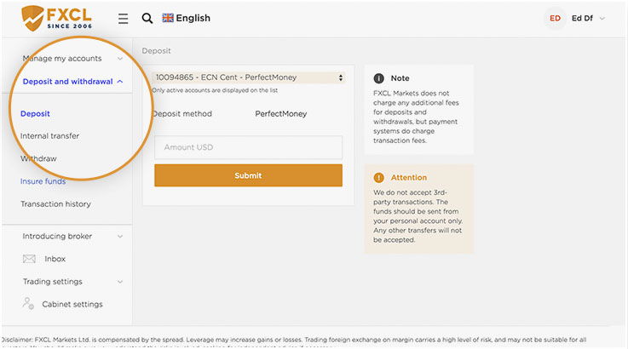
Task: Expand the Introducing broker section
Action: pyautogui.click(x=72, y=236)
